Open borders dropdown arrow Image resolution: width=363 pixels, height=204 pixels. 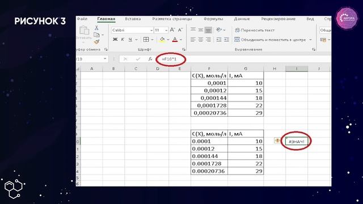click(153, 40)
